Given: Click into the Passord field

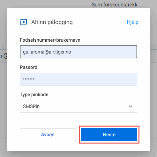Looking at the screenshot, I should pyautogui.click(x=78, y=79).
